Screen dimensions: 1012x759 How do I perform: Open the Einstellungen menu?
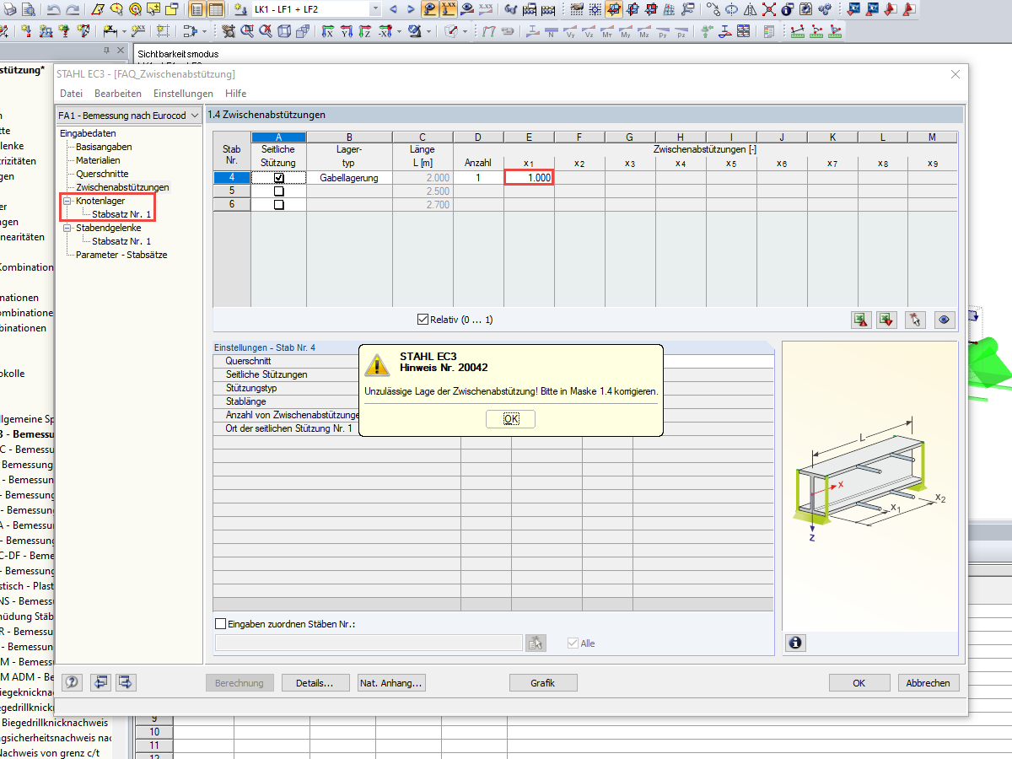point(183,94)
